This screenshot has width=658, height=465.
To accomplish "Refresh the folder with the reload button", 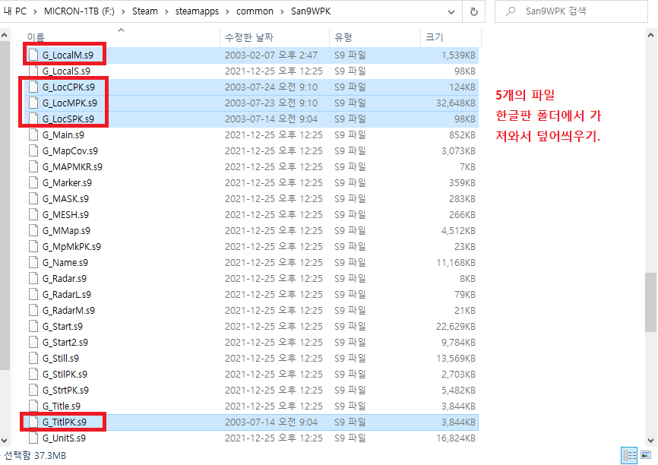I will (474, 11).
